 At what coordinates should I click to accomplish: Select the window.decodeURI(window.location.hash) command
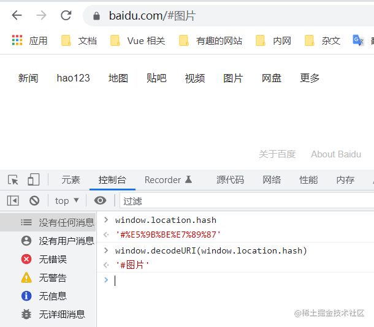[x=211, y=251]
